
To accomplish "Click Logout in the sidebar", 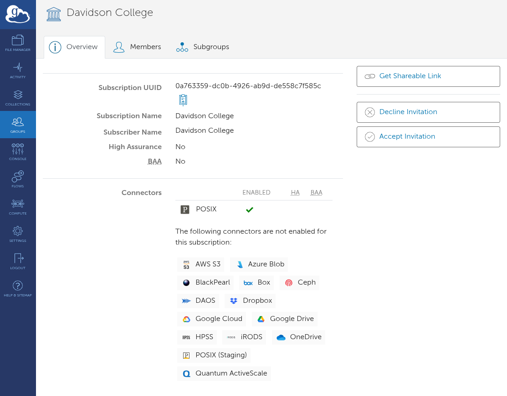I will pyautogui.click(x=18, y=261).
